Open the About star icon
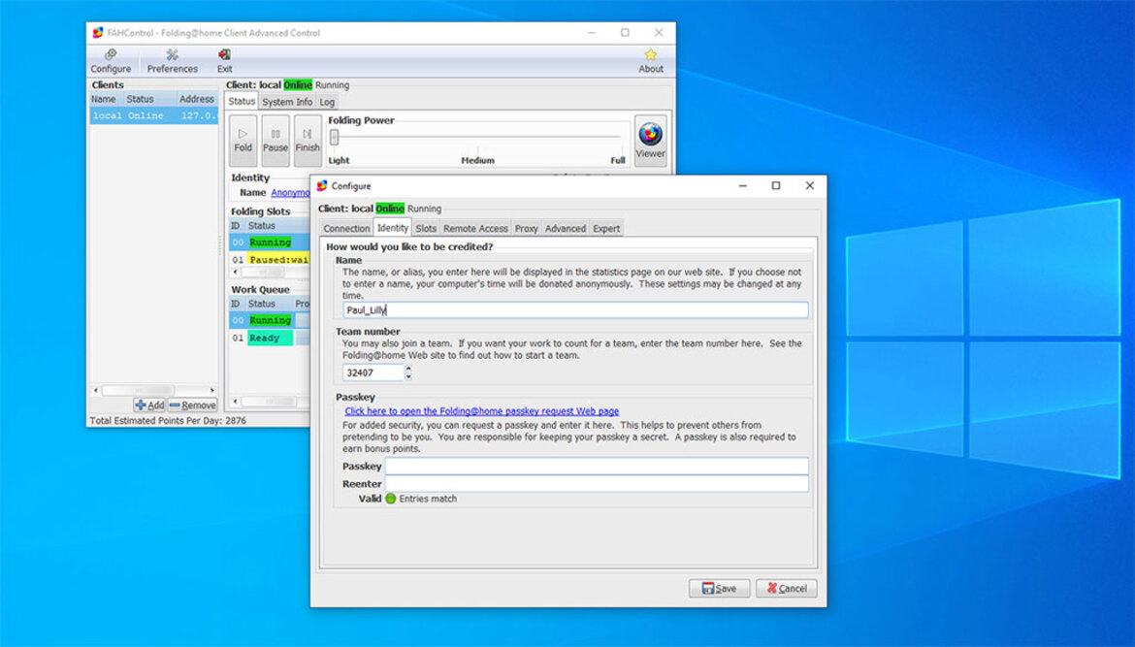Screen dimensions: 1135x647 pos(651,61)
